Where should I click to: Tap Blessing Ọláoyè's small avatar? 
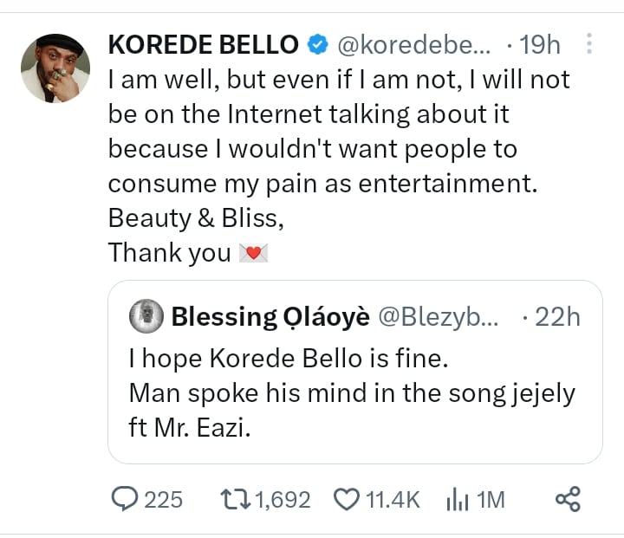pos(146,317)
